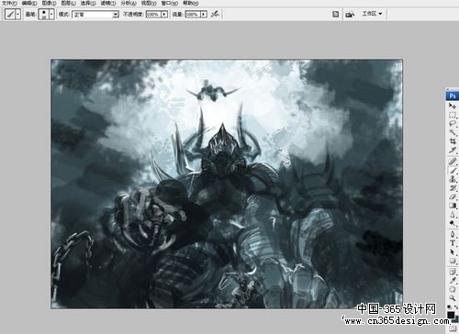Select the Zoom magnifier tool
The width and height of the screenshot is (459, 334).
pos(453,297)
